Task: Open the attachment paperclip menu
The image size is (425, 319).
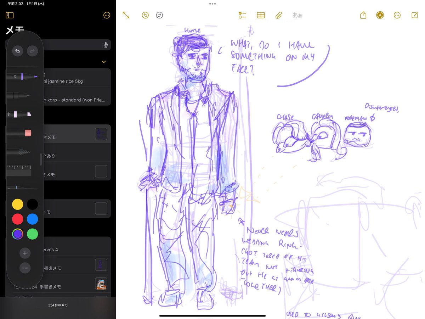Action: click(279, 15)
